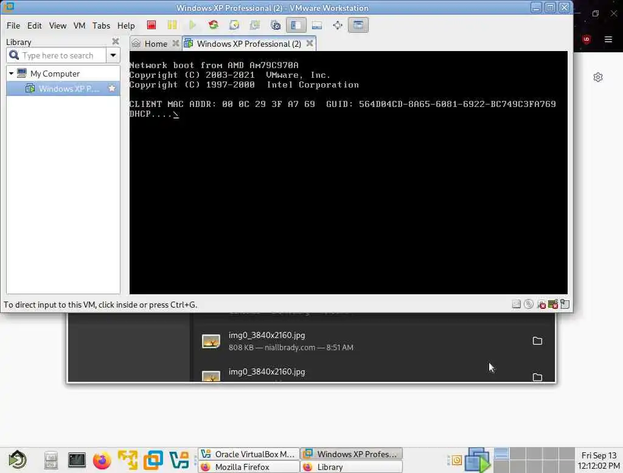Switch to Oracle VirtualBox M... taskbar window
Viewport: 623px width, 473px height.
248,454
